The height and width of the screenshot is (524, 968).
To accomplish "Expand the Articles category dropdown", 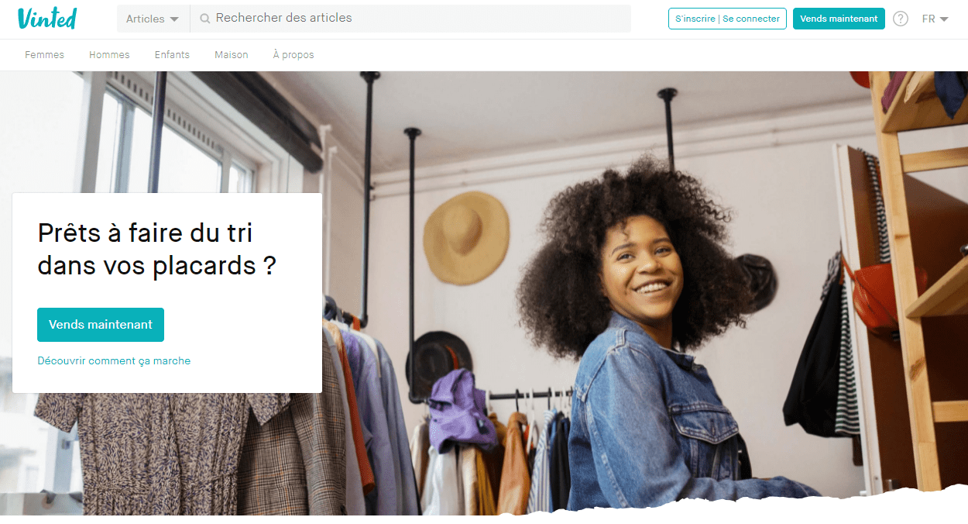I will pyautogui.click(x=153, y=19).
